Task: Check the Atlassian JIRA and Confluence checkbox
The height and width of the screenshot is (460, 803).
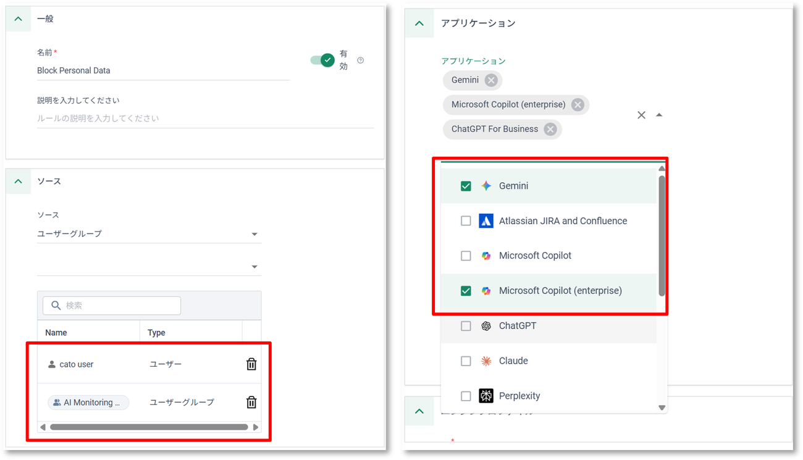Action: tap(466, 221)
